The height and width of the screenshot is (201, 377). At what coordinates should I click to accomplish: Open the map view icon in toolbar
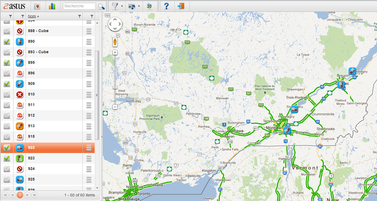pos(37,6)
